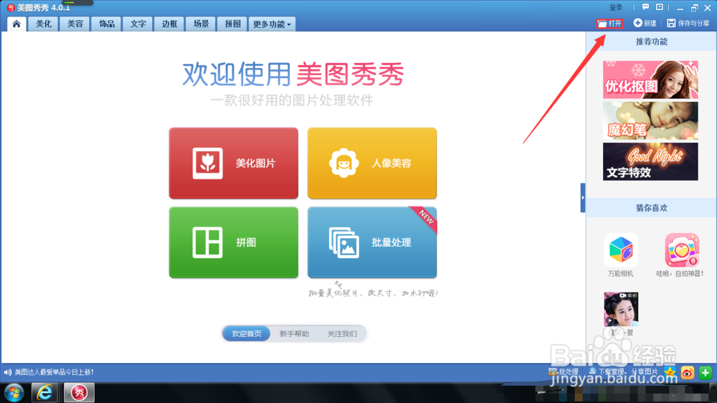
Task: Open 下载管理 download manager
Action: click(607, 372)
